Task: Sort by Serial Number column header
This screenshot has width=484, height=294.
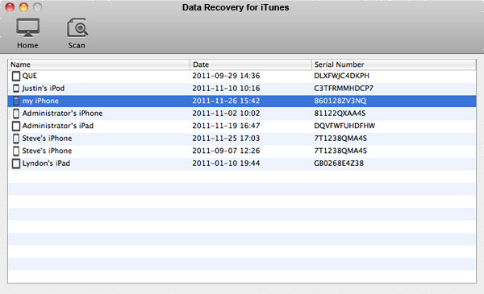Action: 394,64
